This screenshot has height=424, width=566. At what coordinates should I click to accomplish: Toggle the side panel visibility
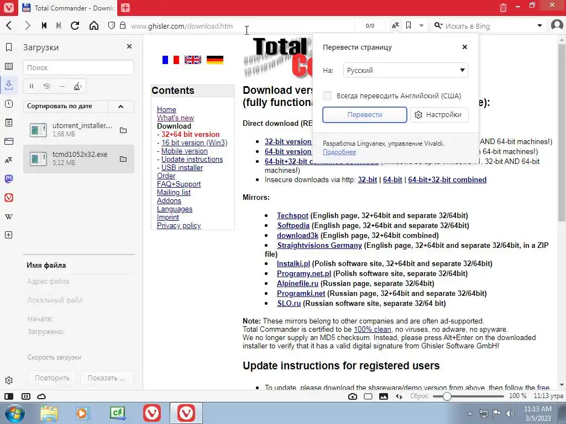pyautogui.click(x=9, y=396)
